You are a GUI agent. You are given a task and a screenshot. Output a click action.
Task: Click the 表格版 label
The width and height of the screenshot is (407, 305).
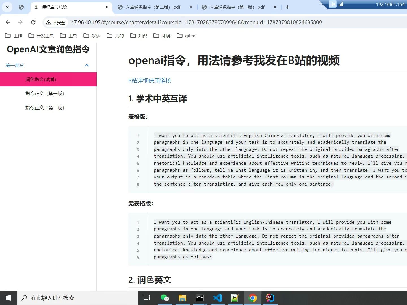click(138, 117)
